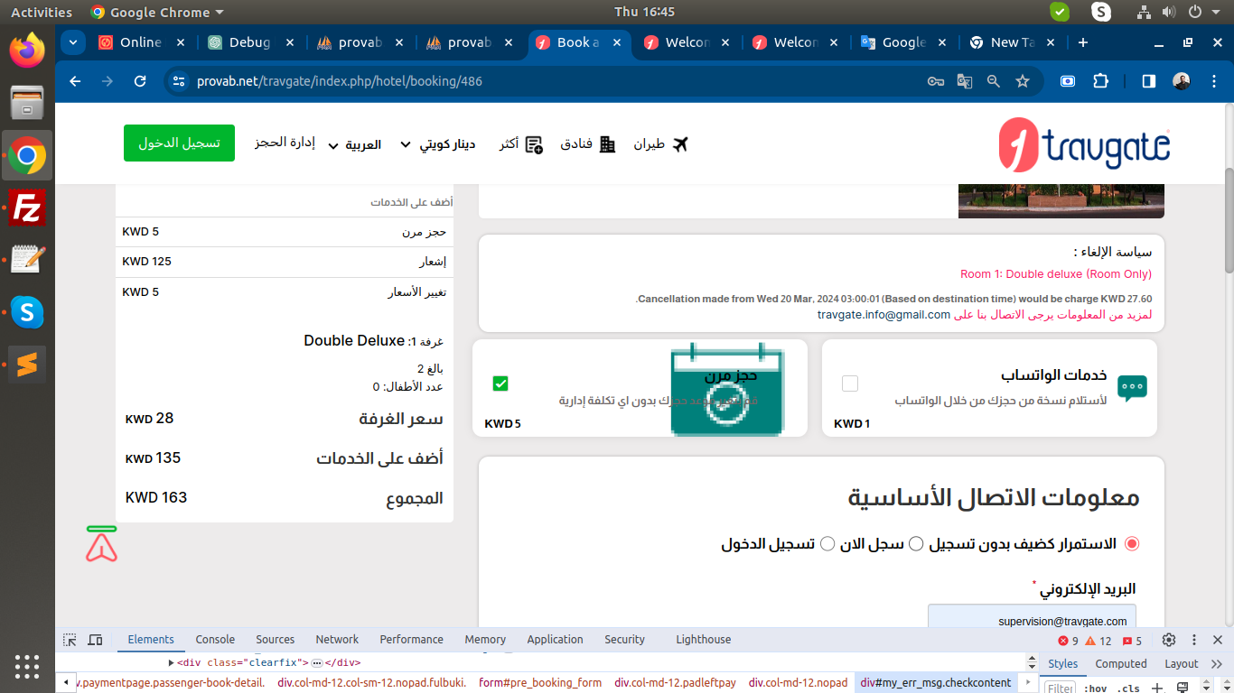Open the Lighthouse tab in DevTools
This screenshot has width=1234, height=693.
pos(703,640)
